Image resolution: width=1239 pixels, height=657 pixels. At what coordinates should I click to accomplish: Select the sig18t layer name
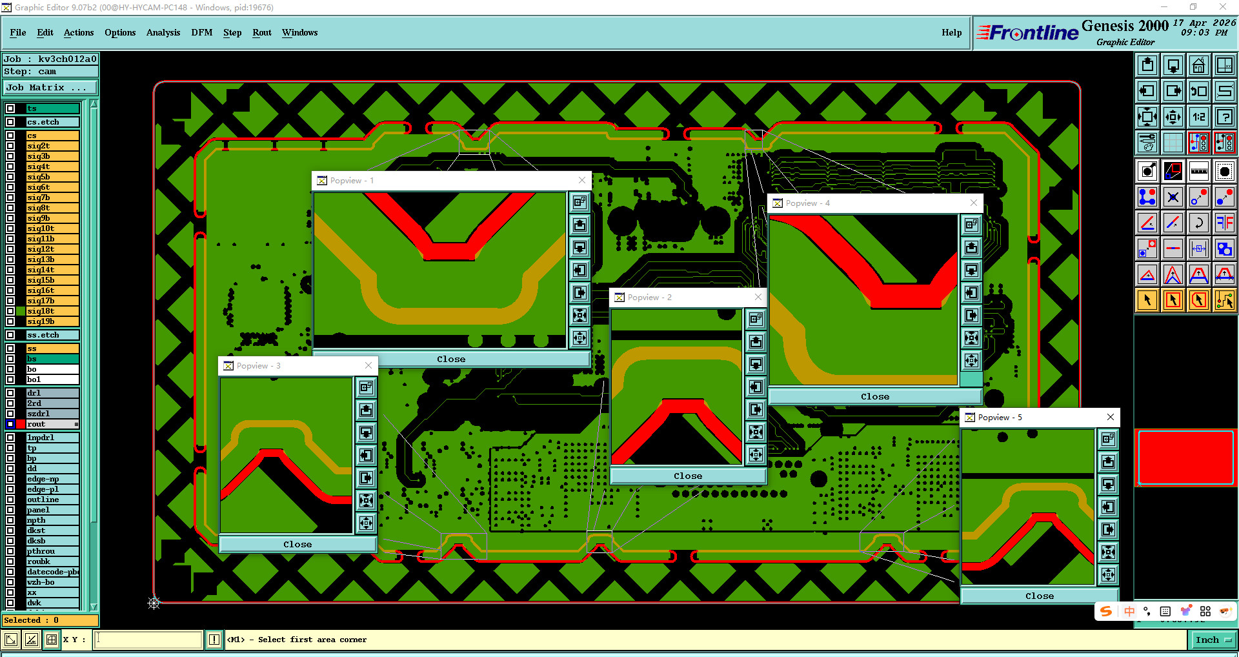(x=52, y=311)
